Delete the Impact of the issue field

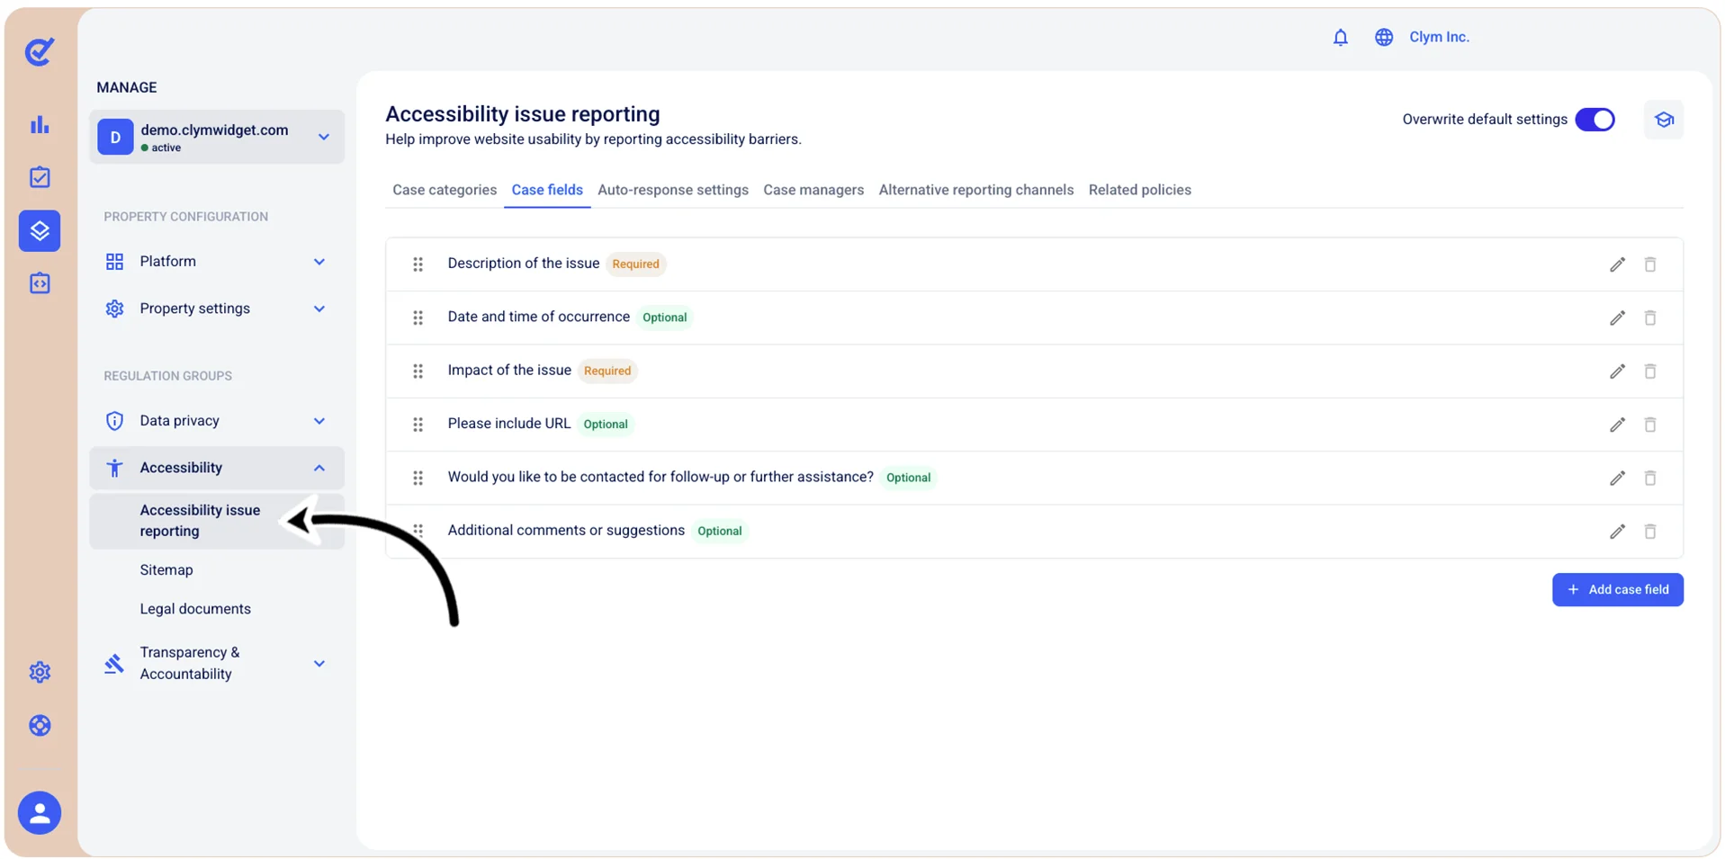[x=1650, y=371]
